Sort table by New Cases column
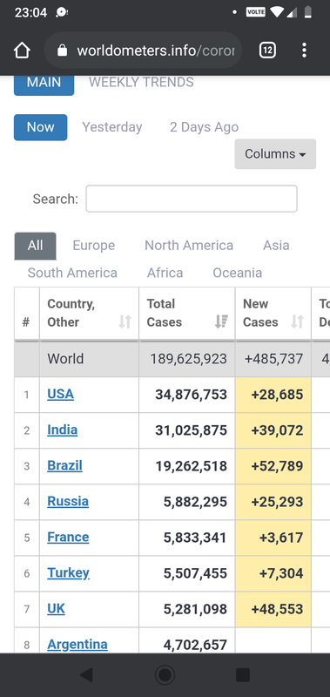 [x=273, y=314]
